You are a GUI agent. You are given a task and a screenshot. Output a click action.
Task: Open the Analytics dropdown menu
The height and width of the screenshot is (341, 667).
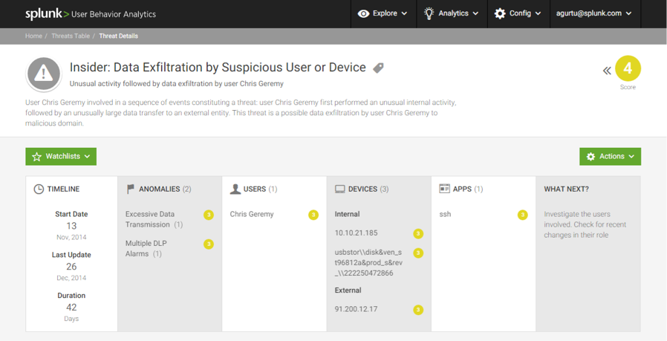point(452,13)
